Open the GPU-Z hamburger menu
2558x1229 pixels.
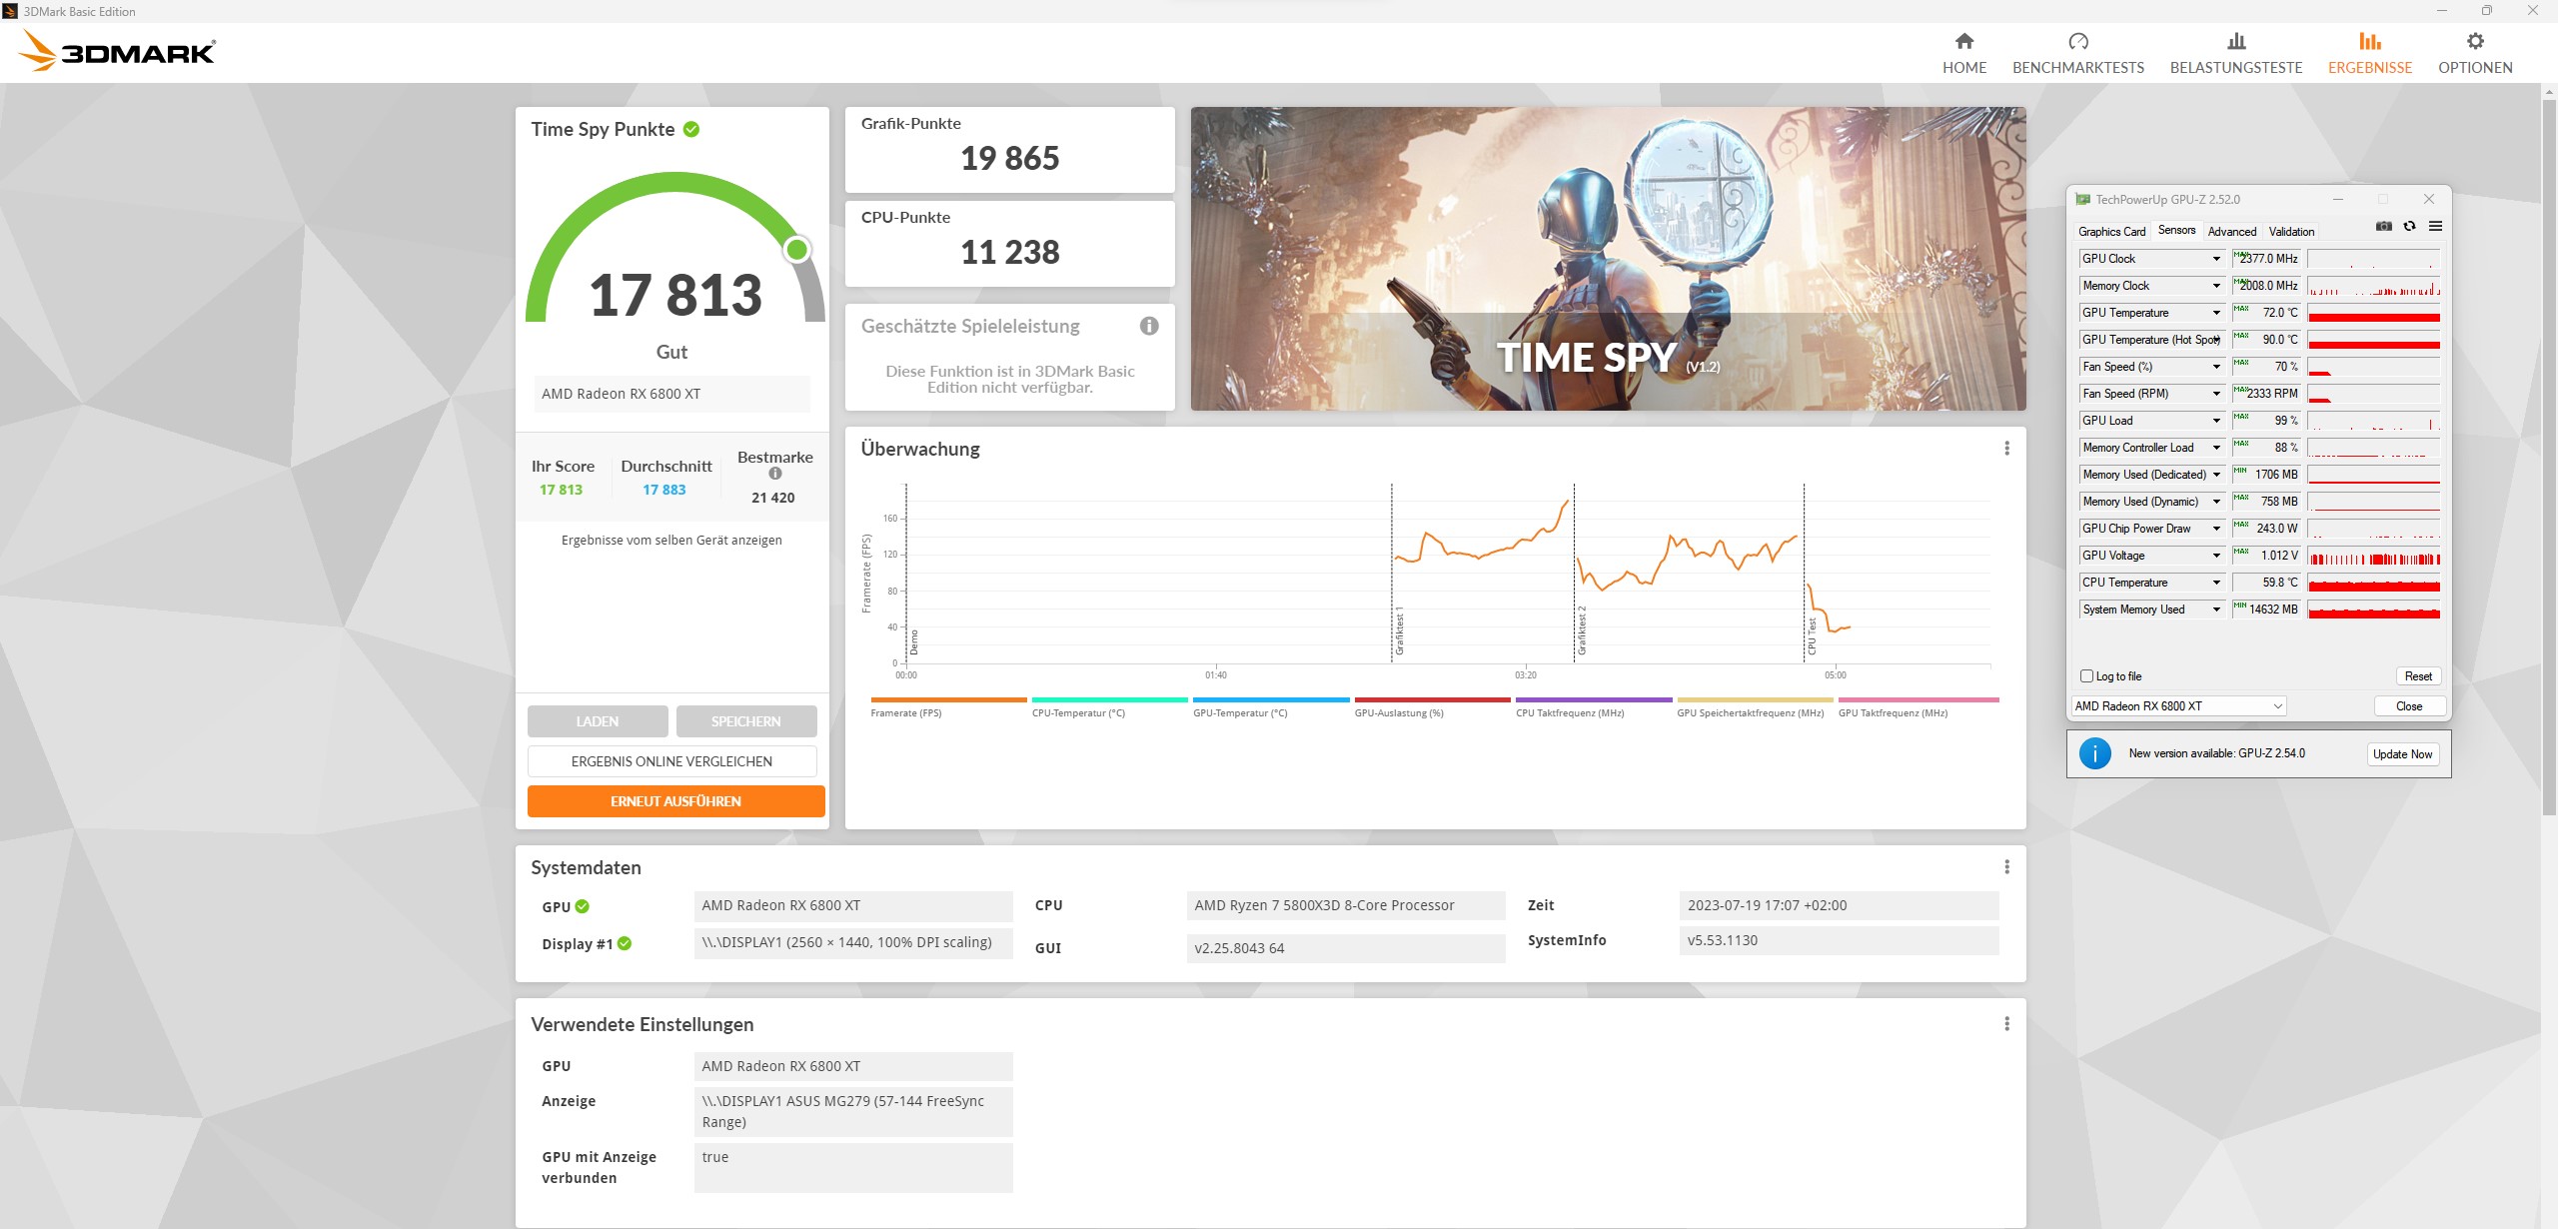[2435, 227]
